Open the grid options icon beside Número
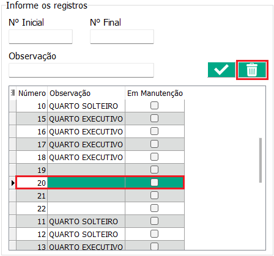The height and width of the screenshot is (256, 274). pos(13,93)
